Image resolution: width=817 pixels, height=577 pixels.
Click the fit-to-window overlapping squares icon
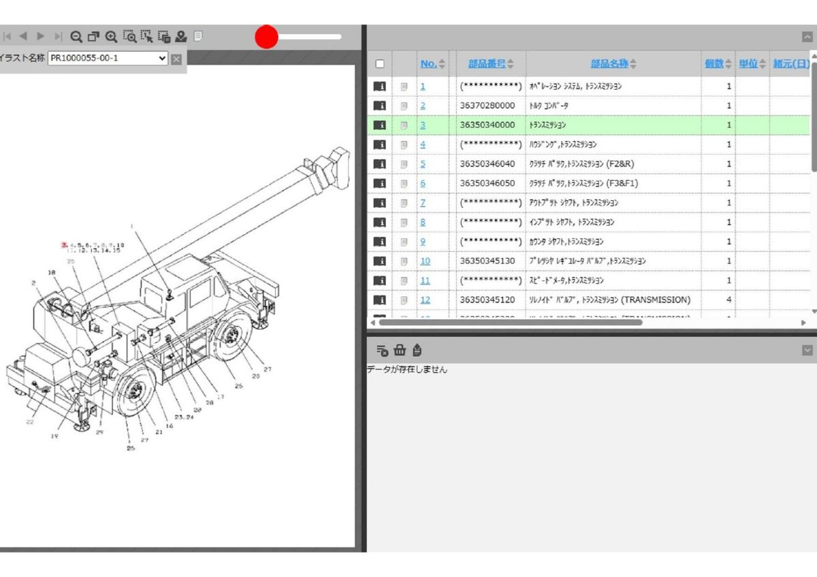pos(93,37)
